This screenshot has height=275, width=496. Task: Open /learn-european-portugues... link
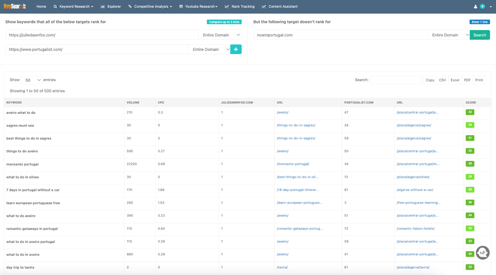point(299,203)
